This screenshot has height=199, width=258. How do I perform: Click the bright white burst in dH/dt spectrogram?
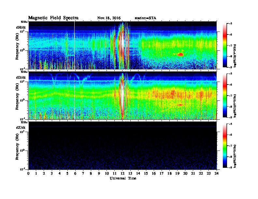coord(122,42)
